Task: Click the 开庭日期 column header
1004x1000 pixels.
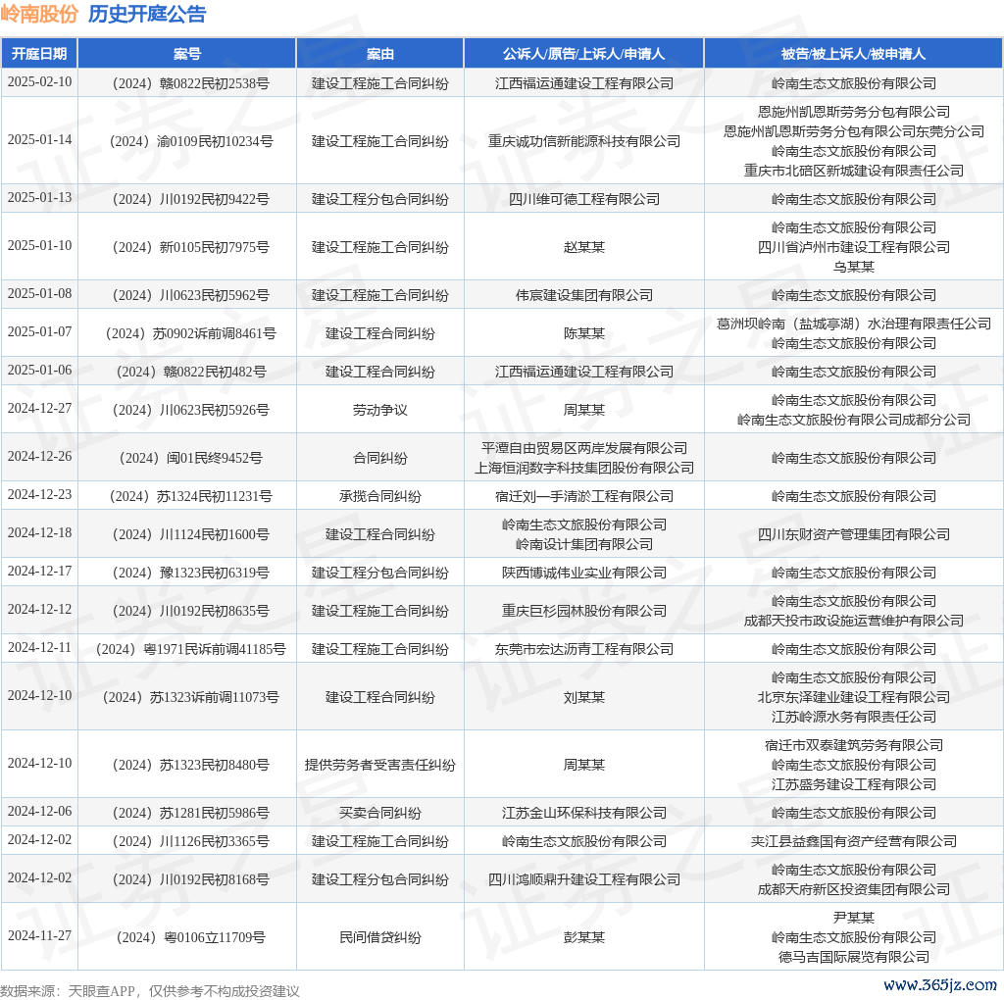Action: pos(39,54)
